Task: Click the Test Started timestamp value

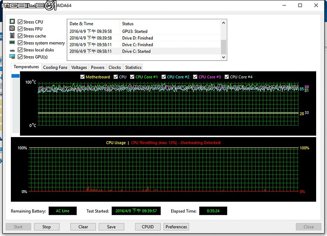Action: tap(136, 211)
